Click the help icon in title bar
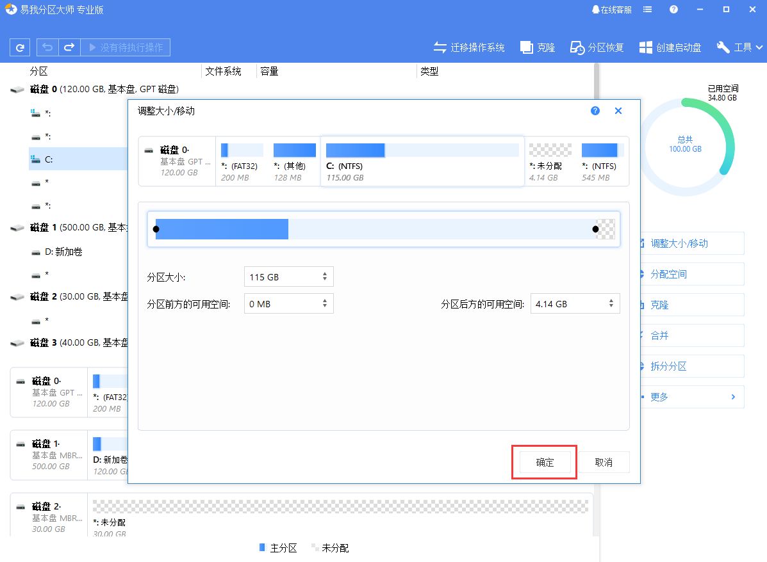The image size is (767, 562). click(673, 10)
